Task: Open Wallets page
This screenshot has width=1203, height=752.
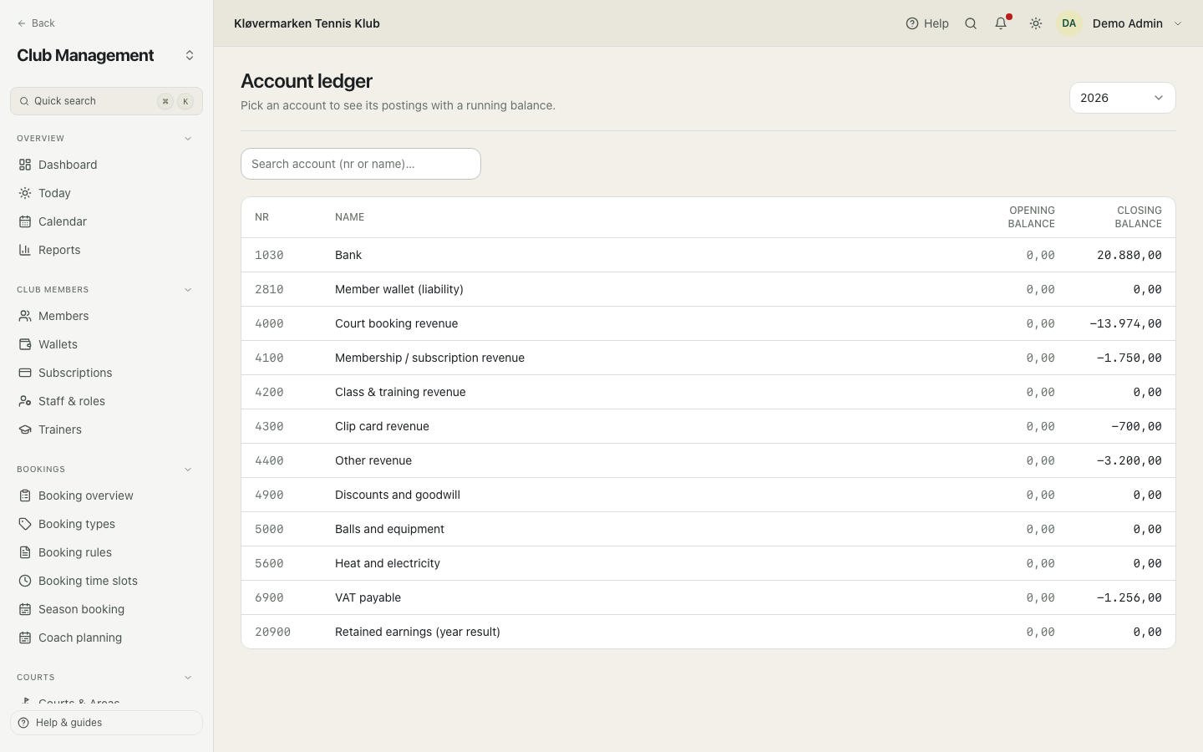Action: click(x=106, y=344)
